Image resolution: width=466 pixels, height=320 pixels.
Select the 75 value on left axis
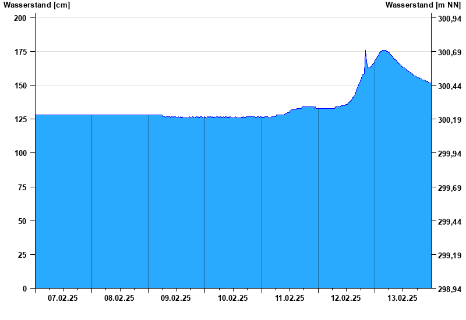pyautogui.click(x=22, y=187)
